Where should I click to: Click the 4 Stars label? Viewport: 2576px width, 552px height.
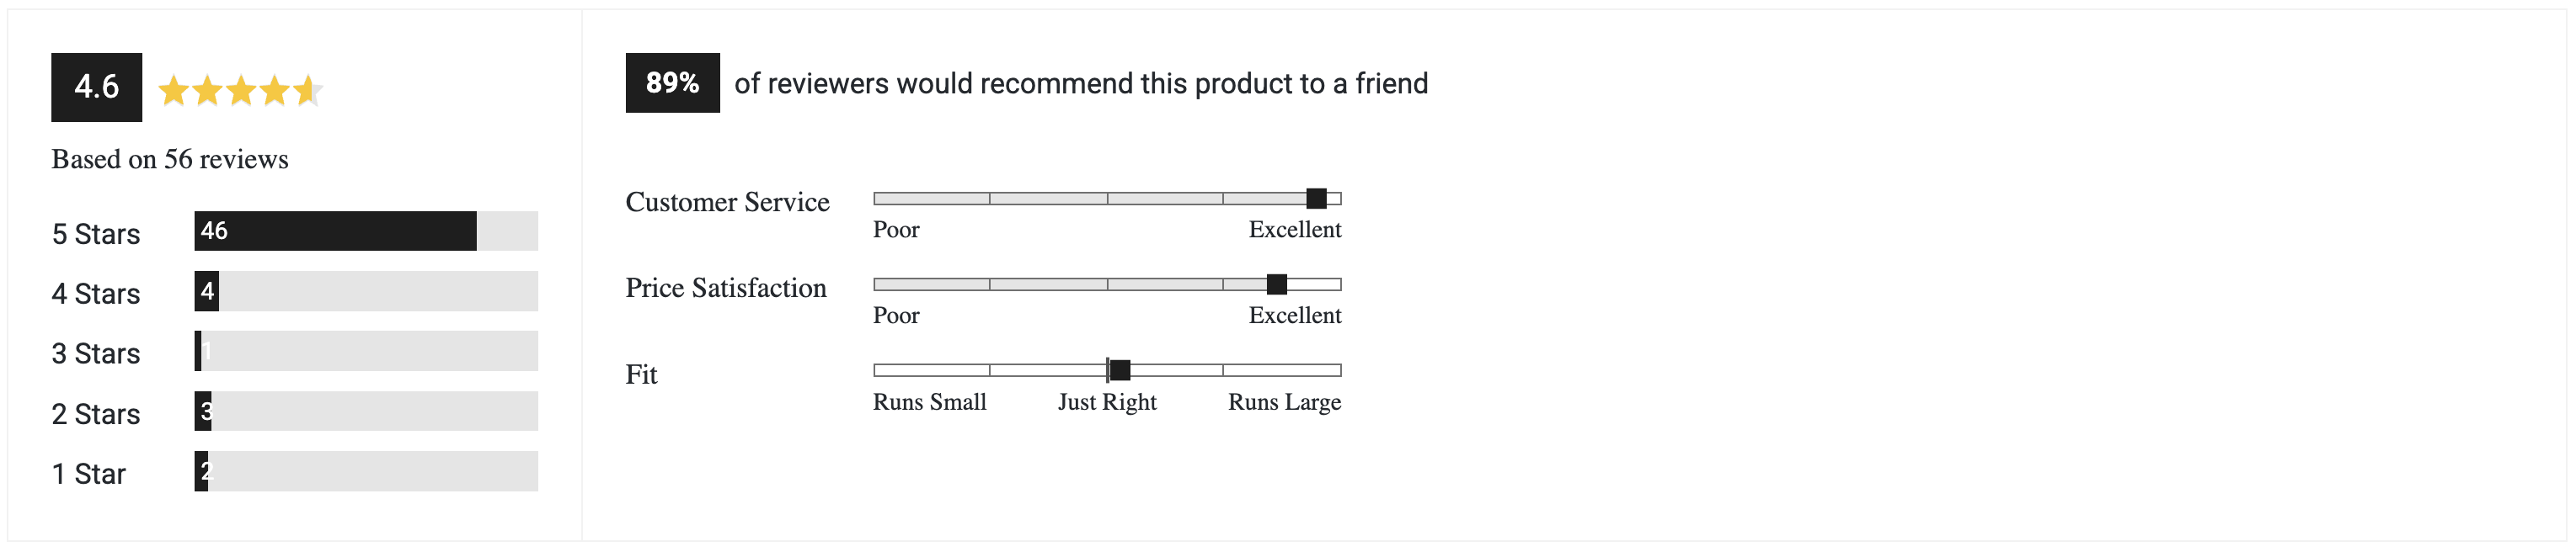(96, 294)
